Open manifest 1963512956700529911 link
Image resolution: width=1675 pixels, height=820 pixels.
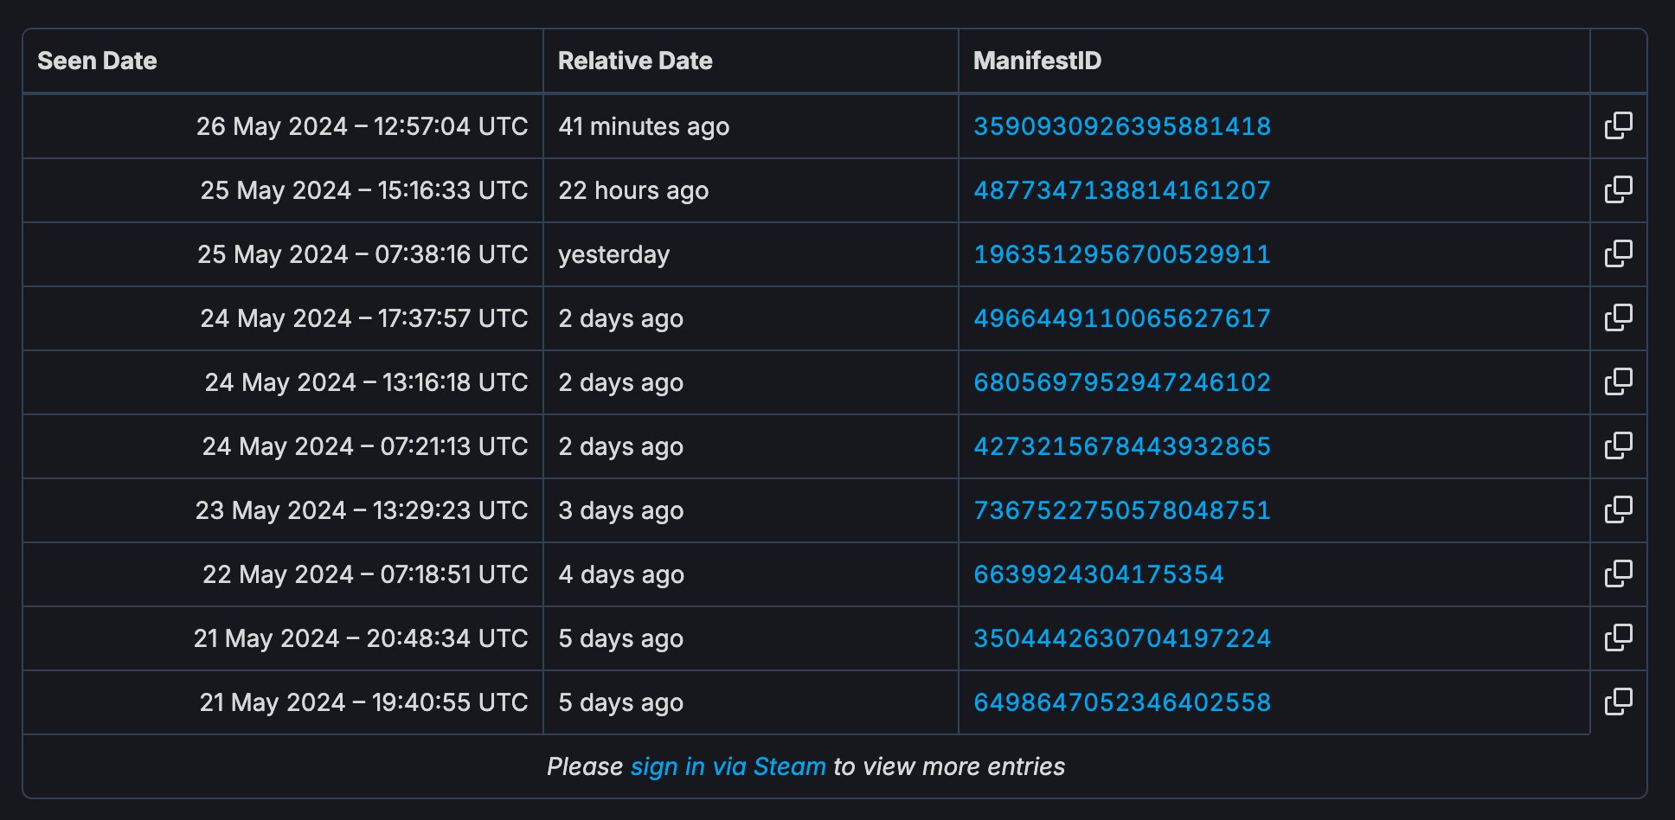[1122, 254]
